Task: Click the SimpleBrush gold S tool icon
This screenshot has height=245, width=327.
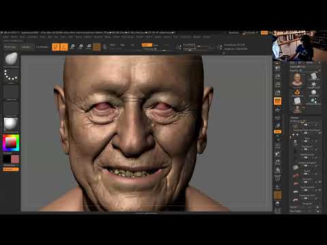Action: click(x=297, y=93)
